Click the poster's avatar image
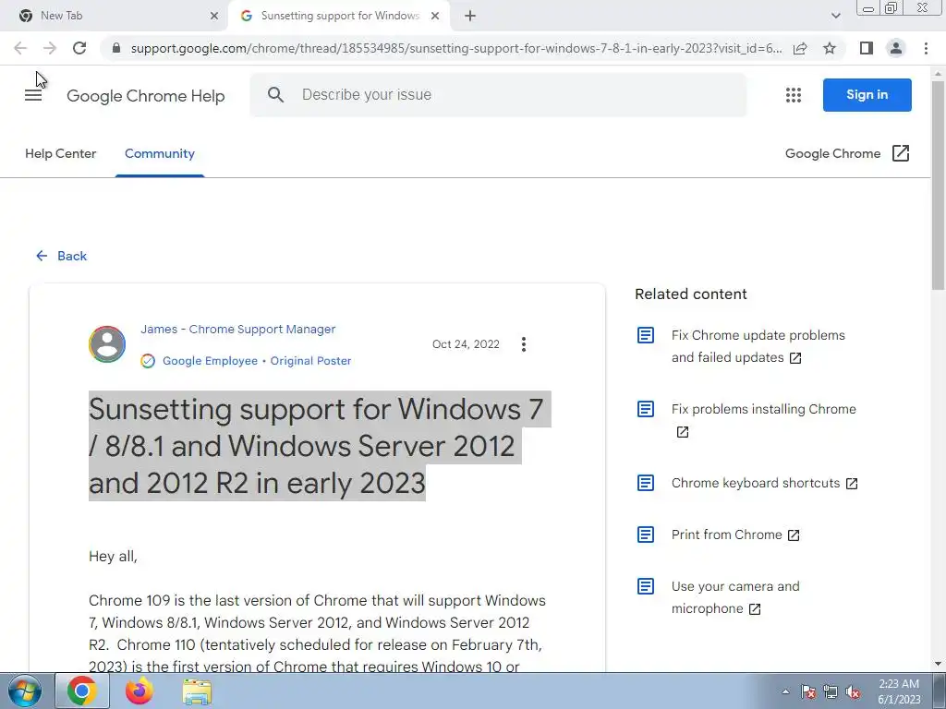 [x=107, y=344]
